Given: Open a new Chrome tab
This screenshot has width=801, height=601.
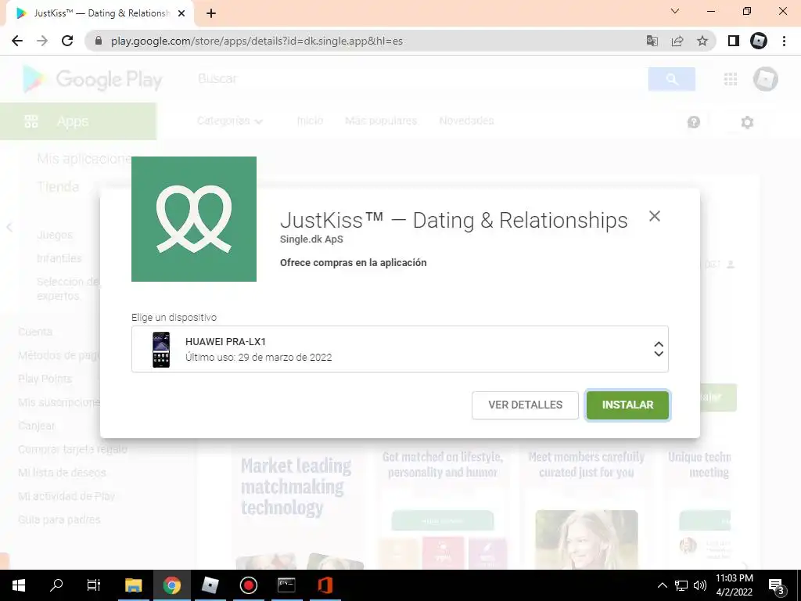Looking at the screenshot, I should tap(211, 13).
